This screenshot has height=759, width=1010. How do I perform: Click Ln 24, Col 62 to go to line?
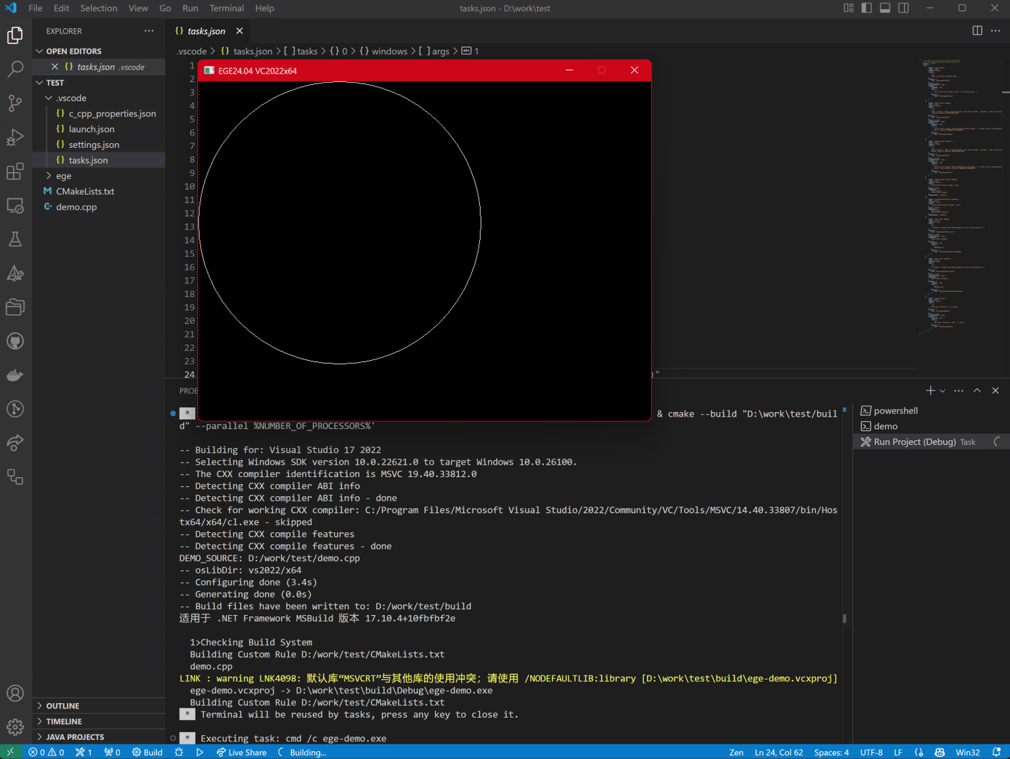click(779, 752)
